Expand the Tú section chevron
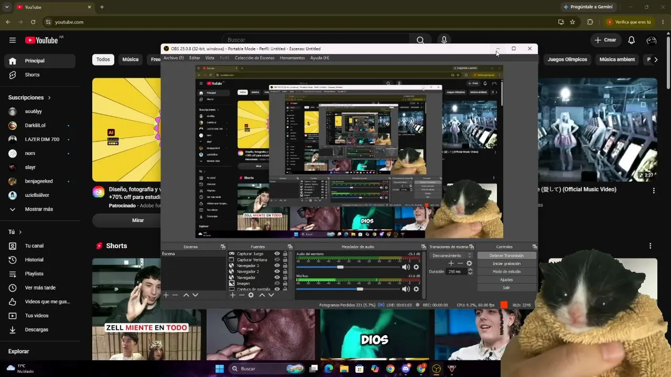The height and width of the screenshot is (377, 671). coord(20,232)
